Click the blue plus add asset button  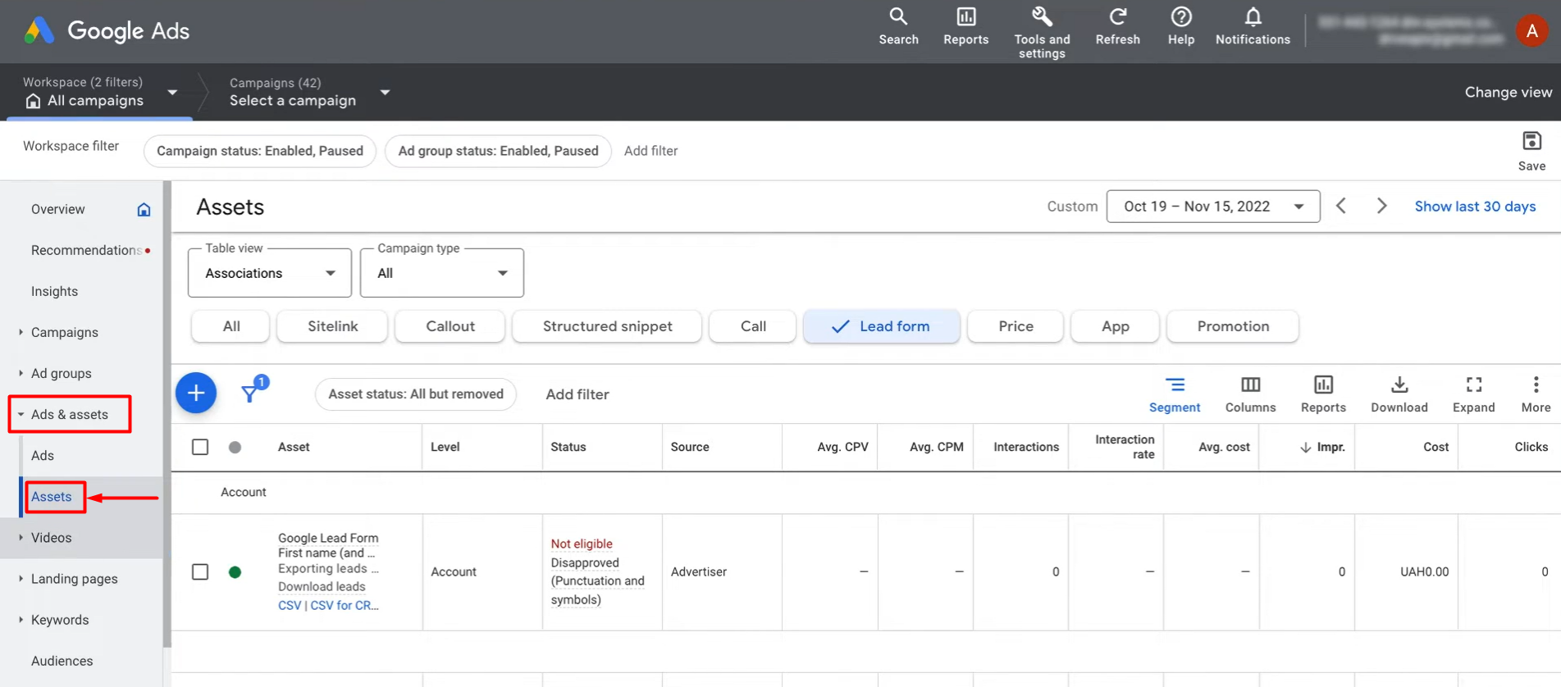click(x=196, y=394)
